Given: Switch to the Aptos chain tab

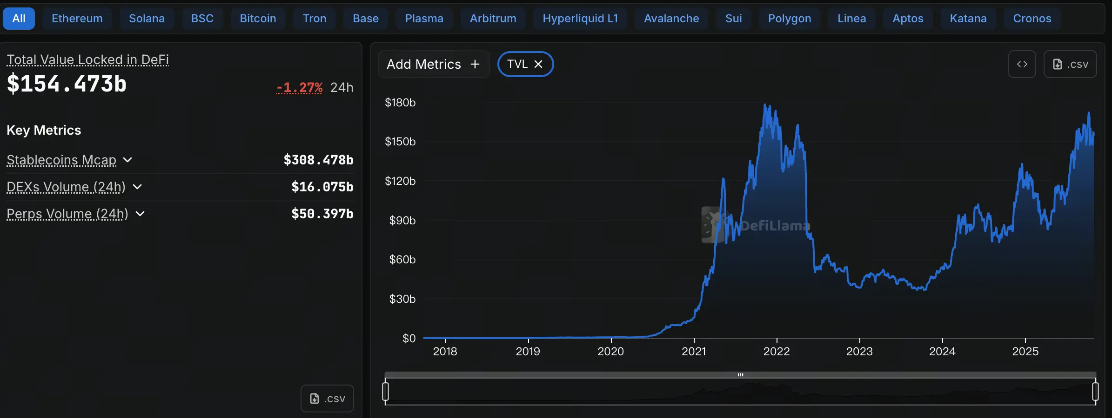Looking at the screenshot, I should click(x=908, y=19).
